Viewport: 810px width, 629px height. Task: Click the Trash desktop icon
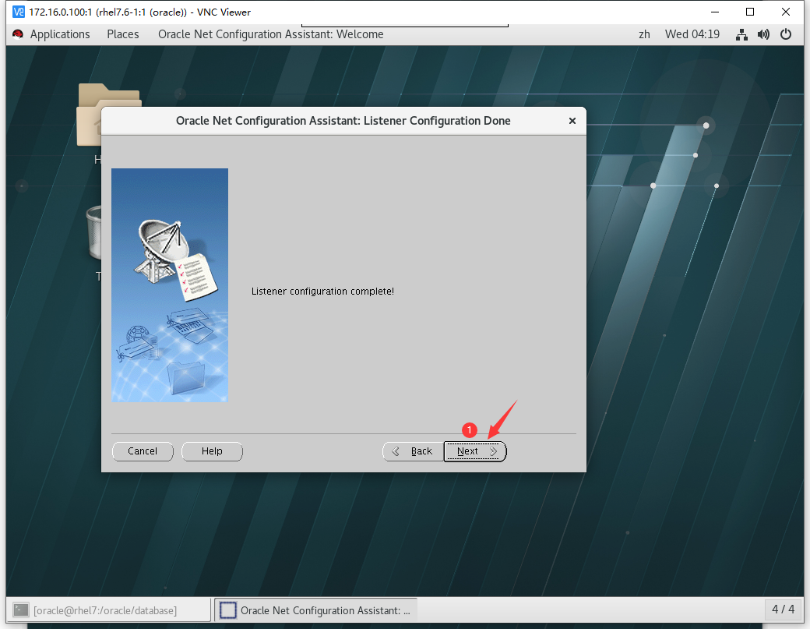coord(93,232)
